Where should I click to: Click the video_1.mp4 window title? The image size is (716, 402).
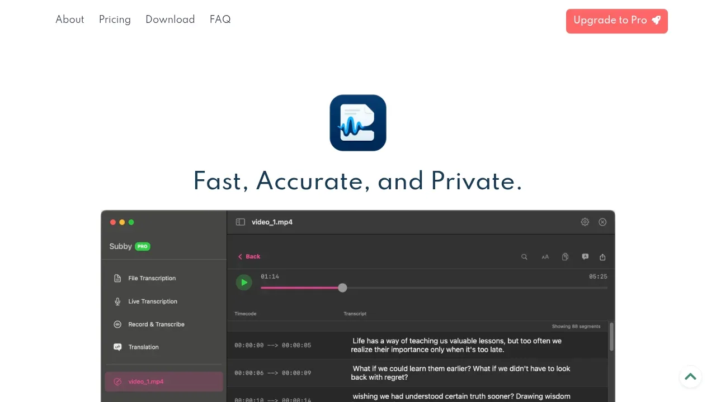[x=272, y=222]
